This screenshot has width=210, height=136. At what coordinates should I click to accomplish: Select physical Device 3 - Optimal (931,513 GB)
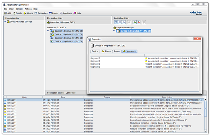pyautogui.click(x=69, y=41)
